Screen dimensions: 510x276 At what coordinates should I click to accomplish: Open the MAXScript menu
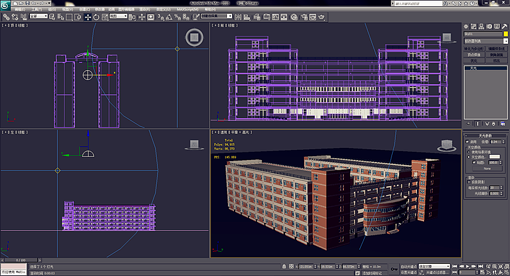click(x=188, y=10)
